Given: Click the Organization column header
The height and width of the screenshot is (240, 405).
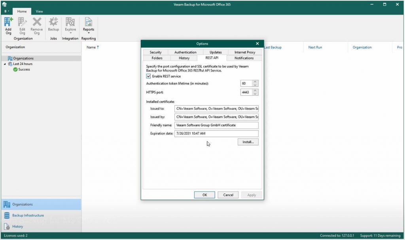Looking at the screenshot, I should (362, 47).
